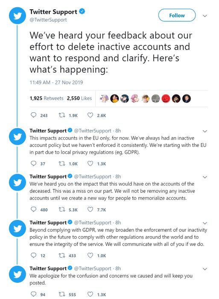Screen dimensions: 219x299
Task: Click the 11:49 AM - 27 Nov 2019 timestamp
Action: coord(56,82)
